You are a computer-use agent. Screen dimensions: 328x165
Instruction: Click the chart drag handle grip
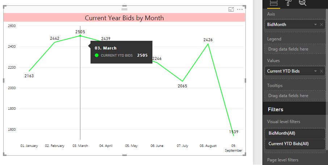[124, 9]
